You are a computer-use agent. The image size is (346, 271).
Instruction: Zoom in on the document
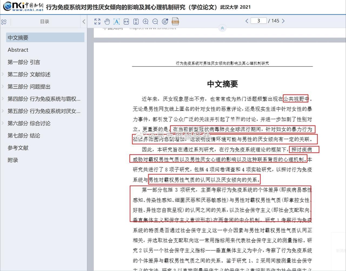point(145,21)
